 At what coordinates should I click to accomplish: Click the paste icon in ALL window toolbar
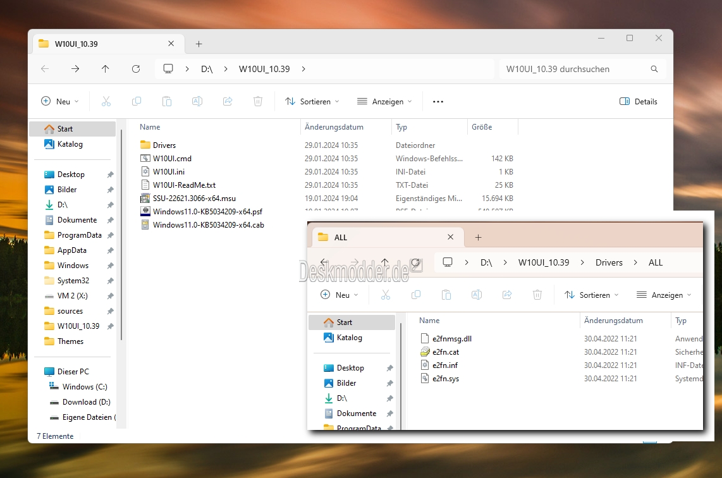click(x=446, y=295)
